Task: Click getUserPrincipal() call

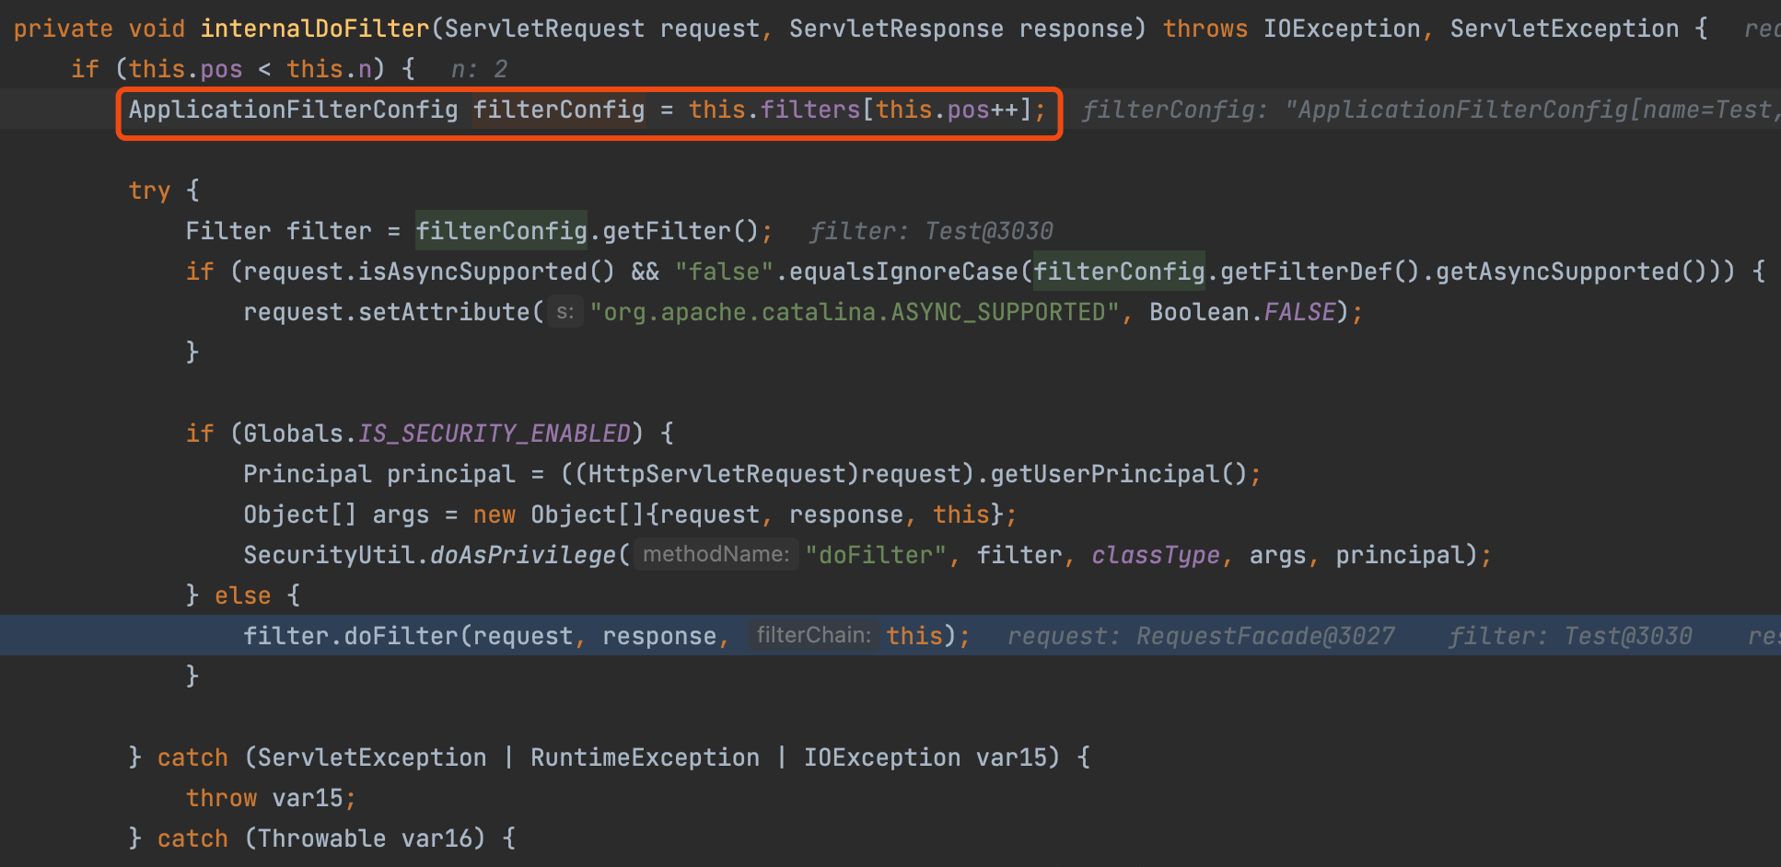Action: pyautogui.click(x=1119, y=474)
